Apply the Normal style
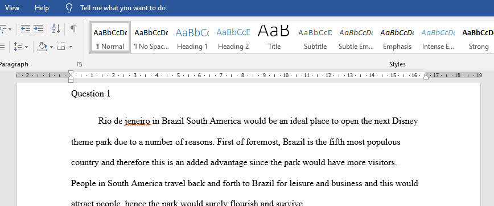 pyautogui.click(x=110, y=37)
